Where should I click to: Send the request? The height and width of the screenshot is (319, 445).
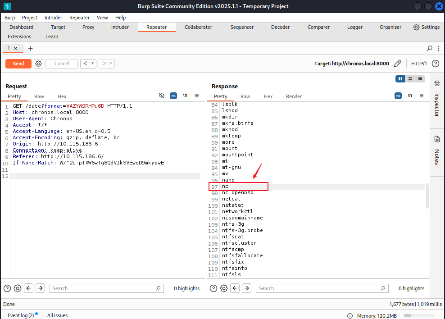[x=18, y=64]
